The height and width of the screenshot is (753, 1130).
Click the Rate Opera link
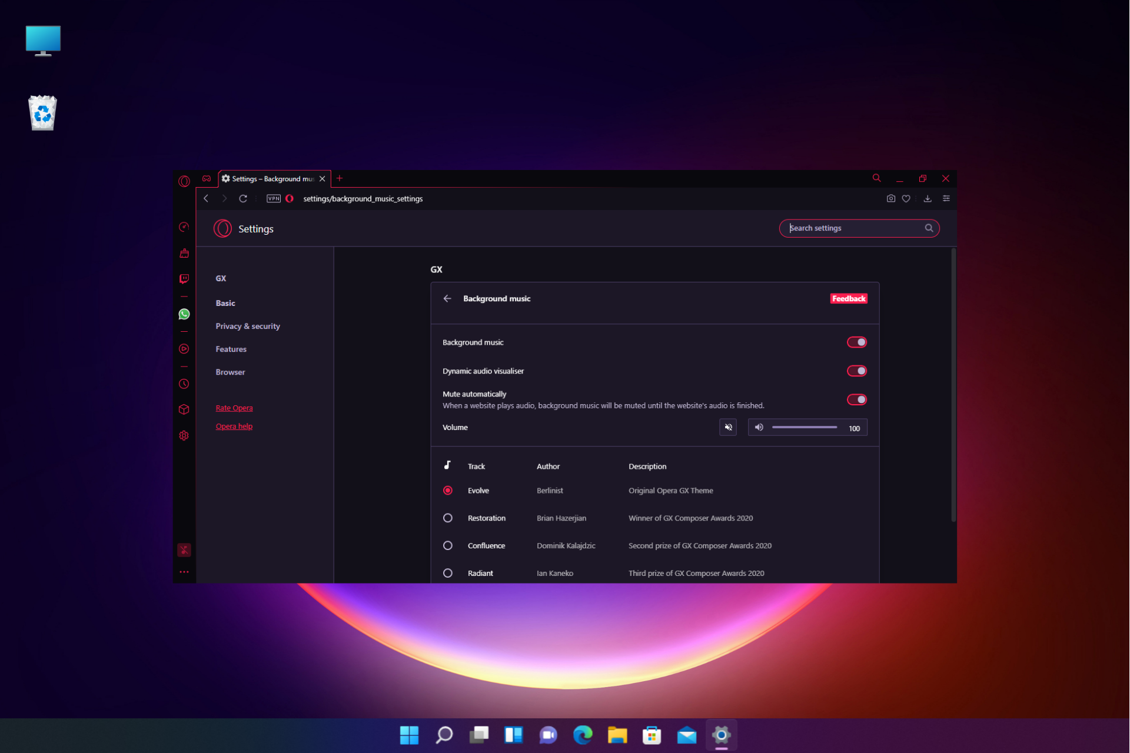click(234, 408)
